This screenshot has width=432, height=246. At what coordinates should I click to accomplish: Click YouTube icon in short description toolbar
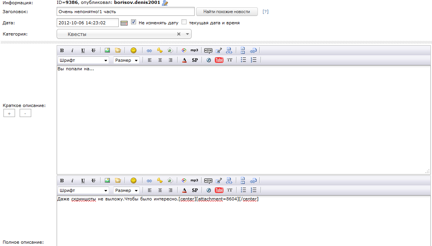click(x=219, y=60)
